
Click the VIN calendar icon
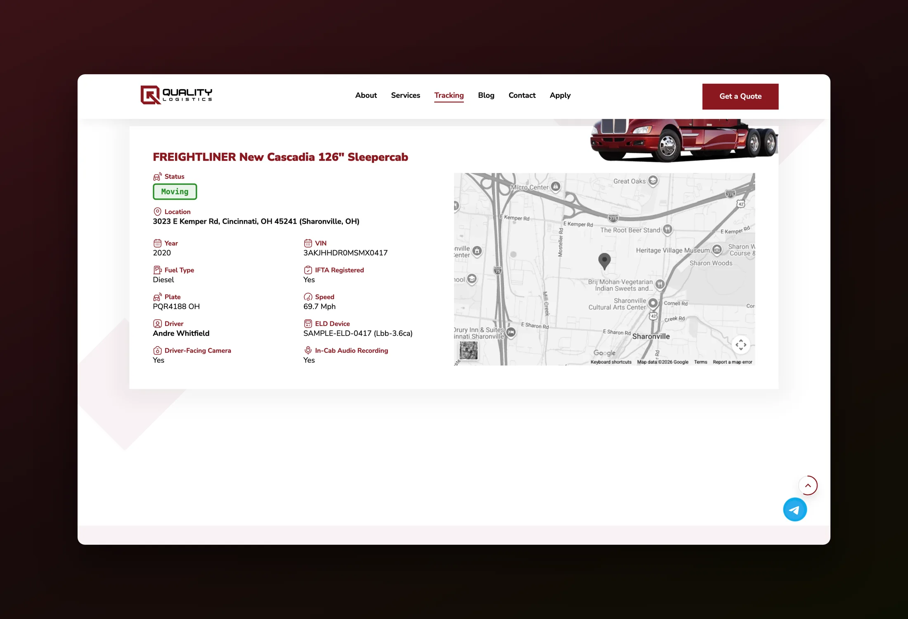[x=308, y=243]
